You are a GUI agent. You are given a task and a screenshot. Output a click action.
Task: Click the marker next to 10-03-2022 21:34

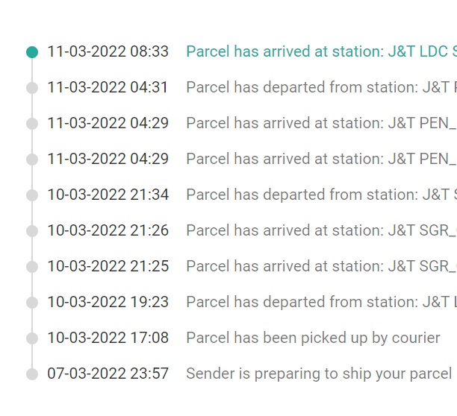pyautogui.click(x=32, y=195)
